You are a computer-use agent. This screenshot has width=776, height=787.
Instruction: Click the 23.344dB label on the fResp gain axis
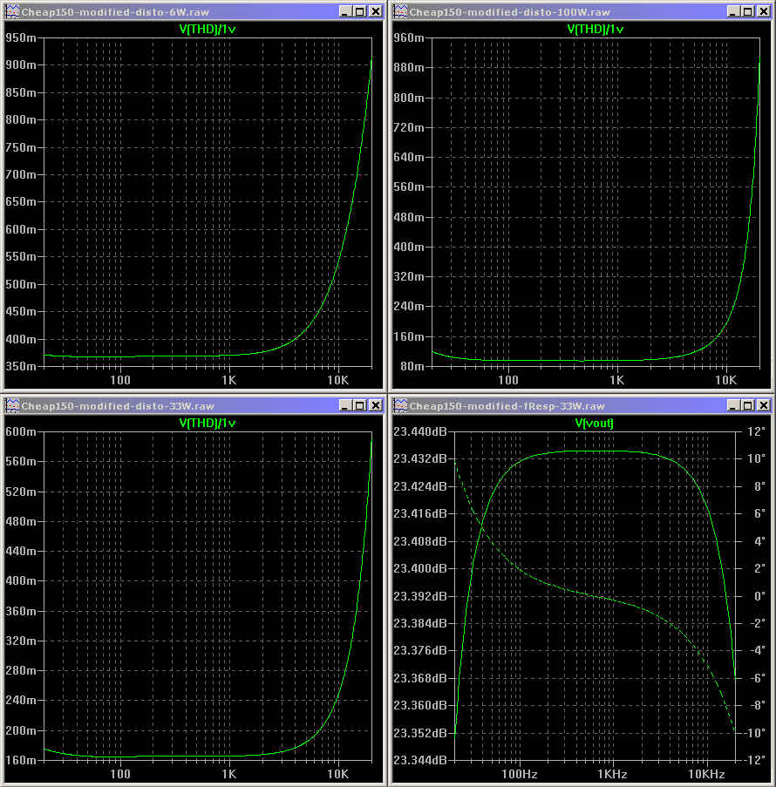click(x=420, y=760)
